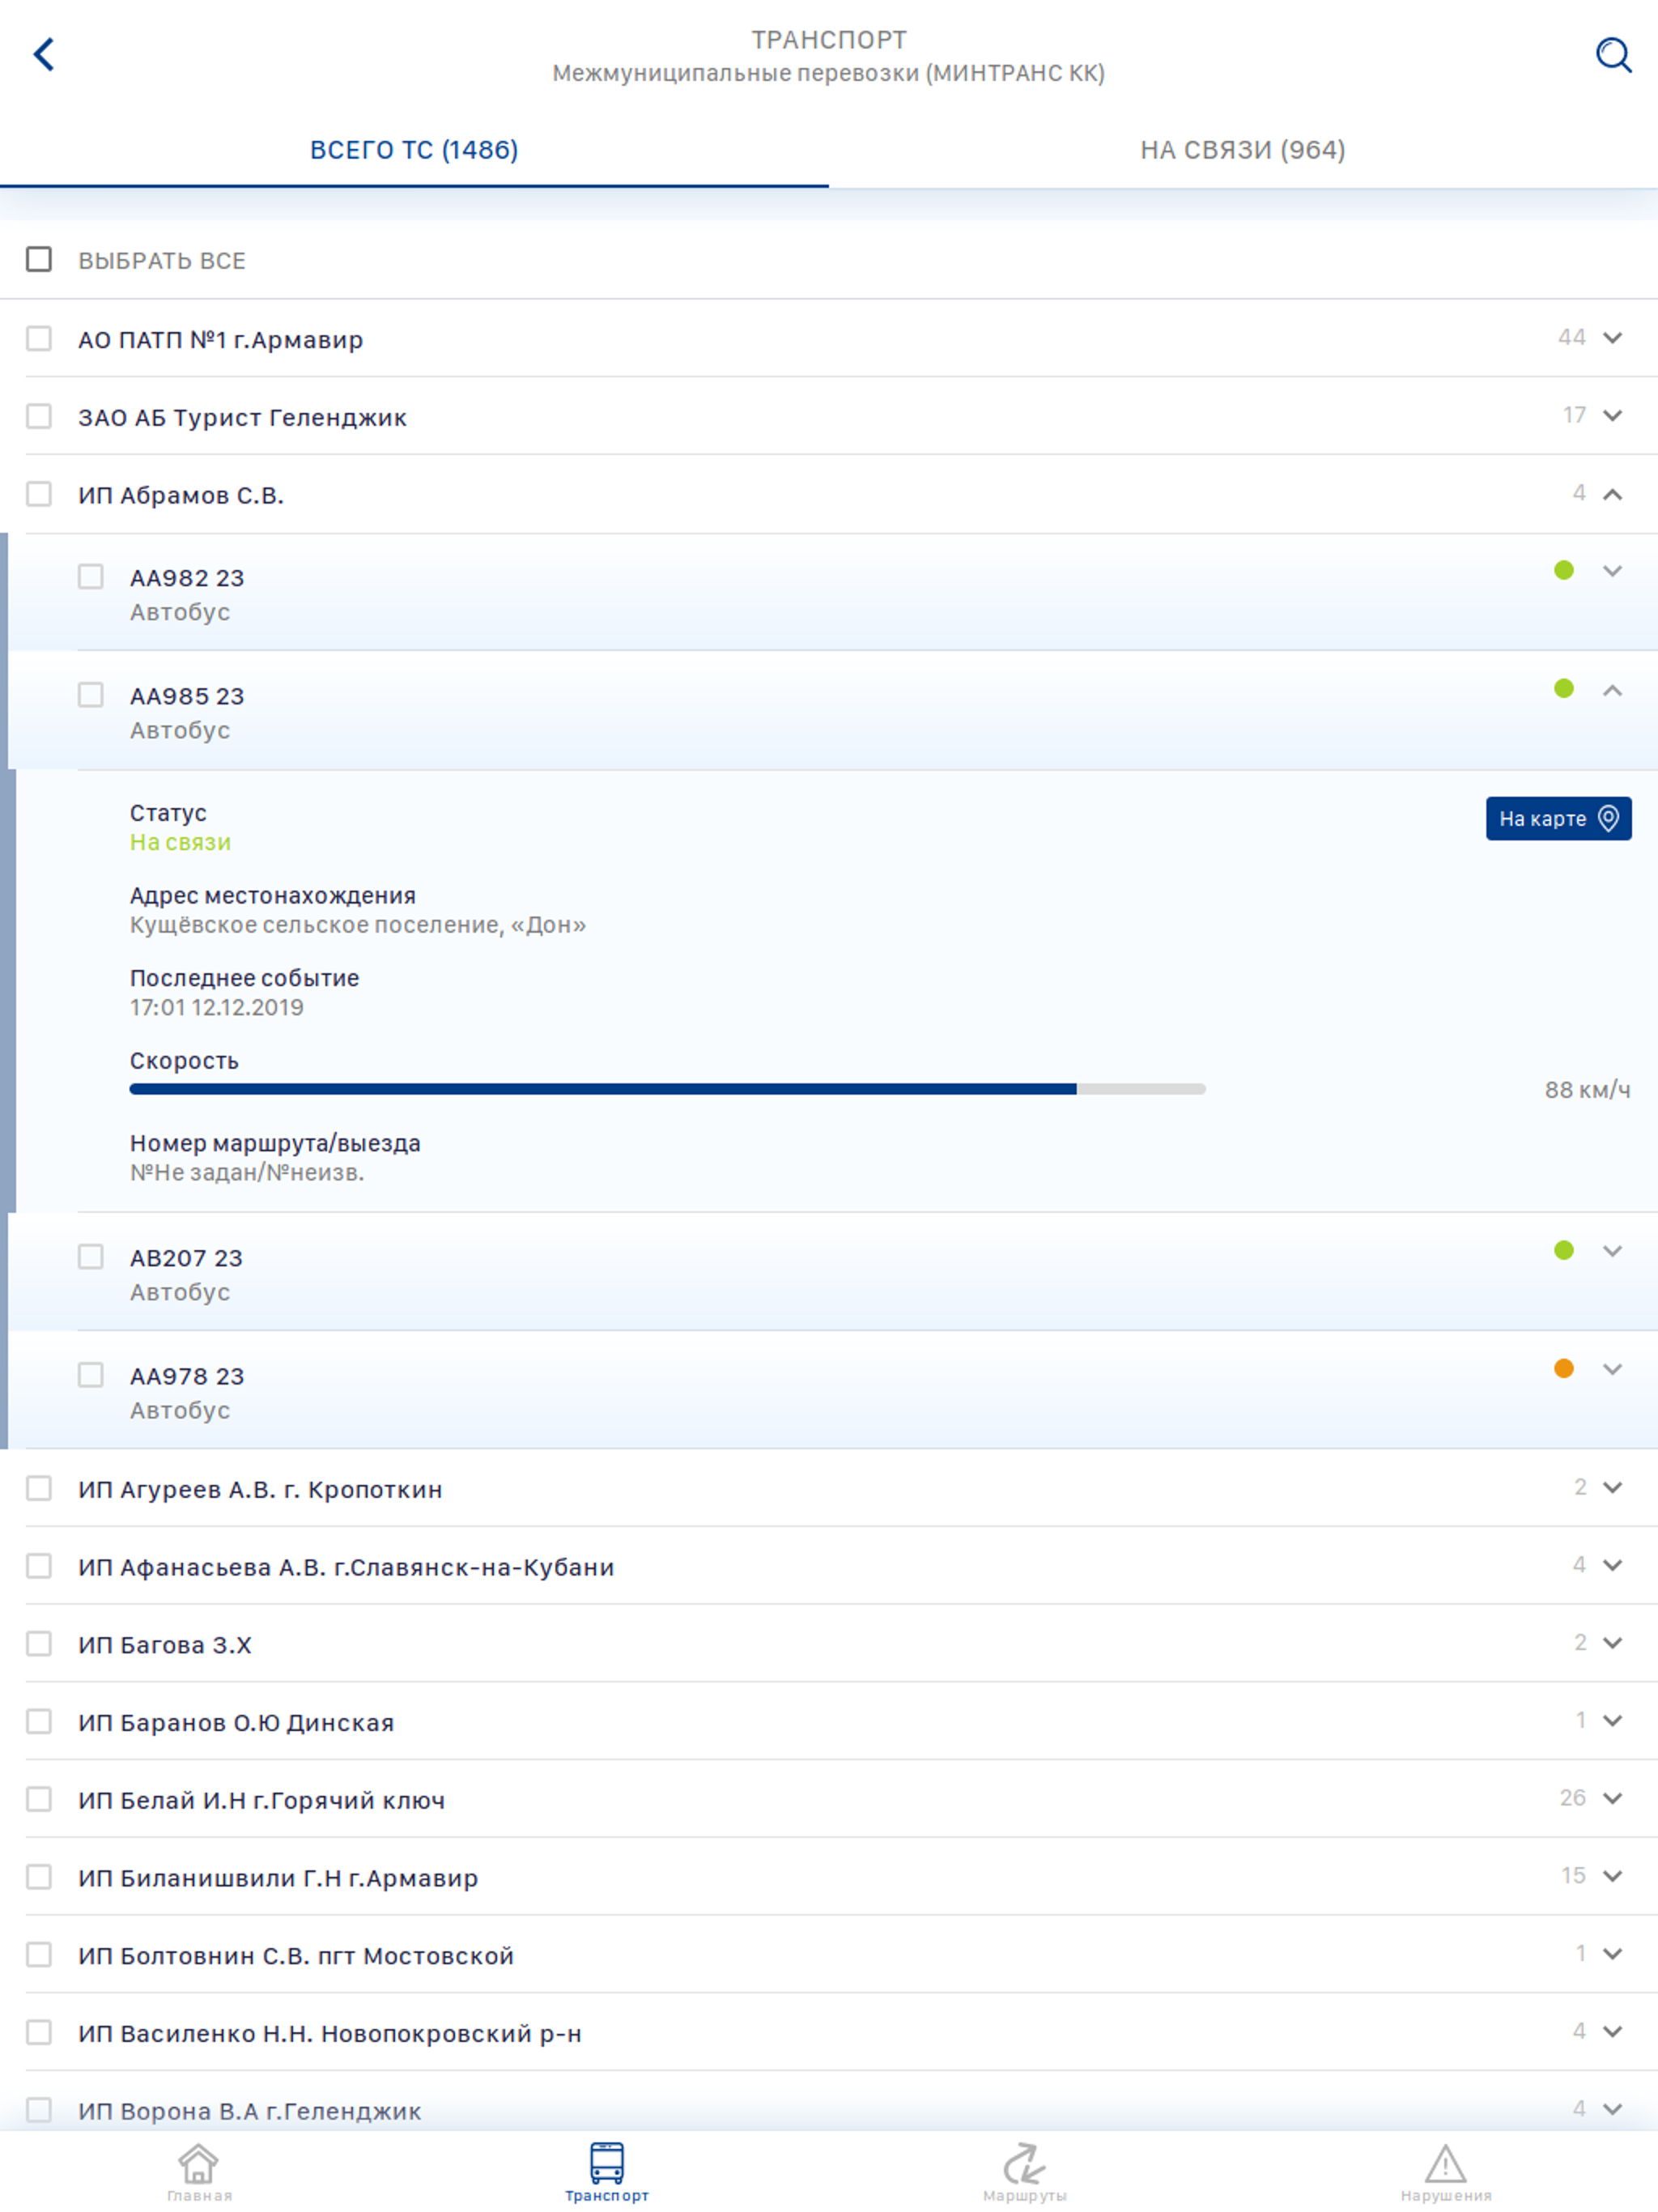
Task: Check ИП Василенко Н.Н. checkbox
Action: [x=39, y=2032]
